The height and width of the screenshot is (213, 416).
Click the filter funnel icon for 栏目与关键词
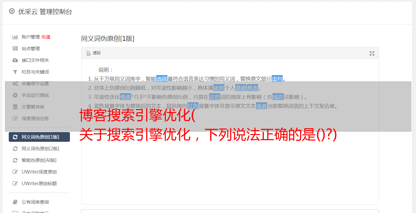pos(15,72)
